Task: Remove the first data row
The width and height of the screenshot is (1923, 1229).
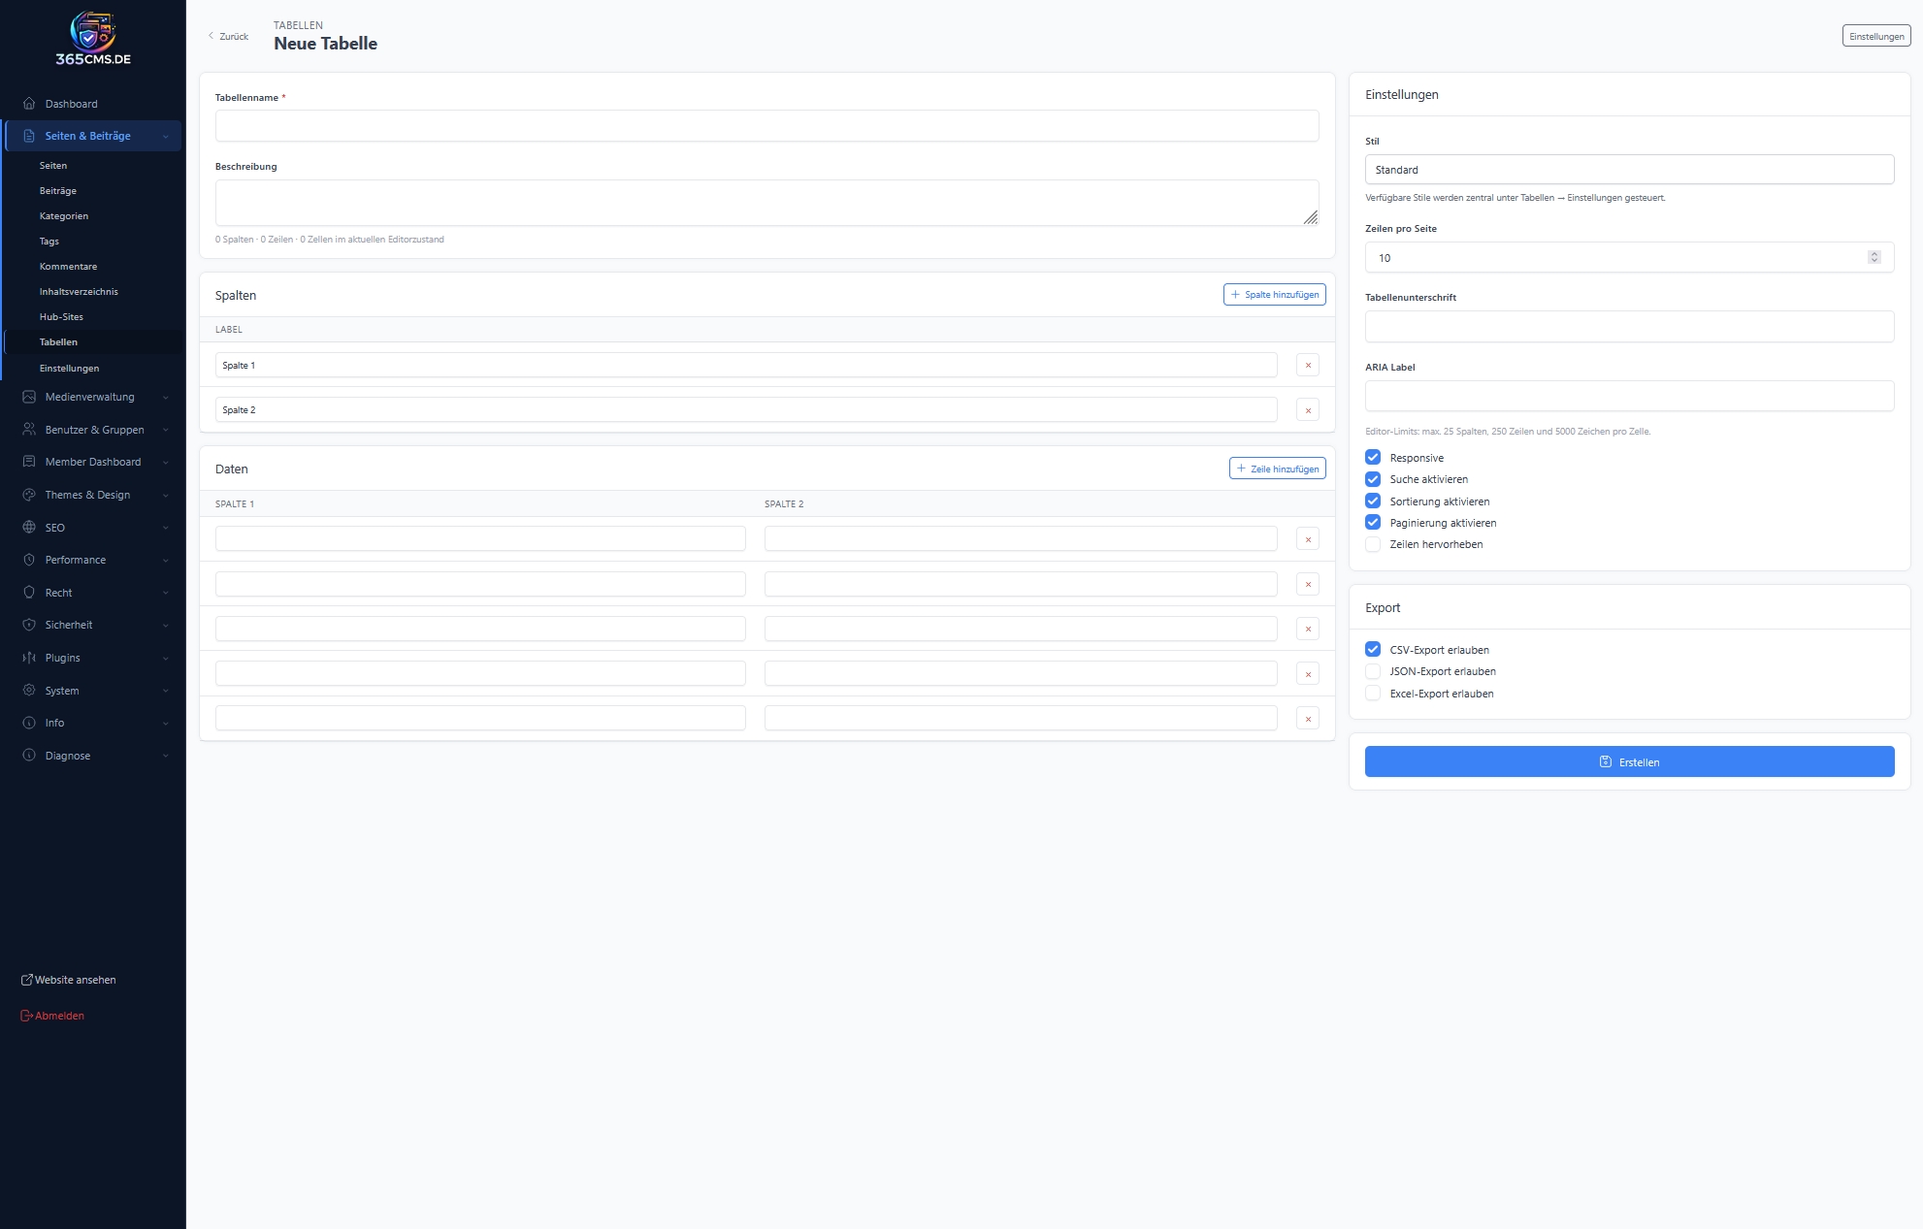Action: pyautogui.click(x=1308, y=539)
